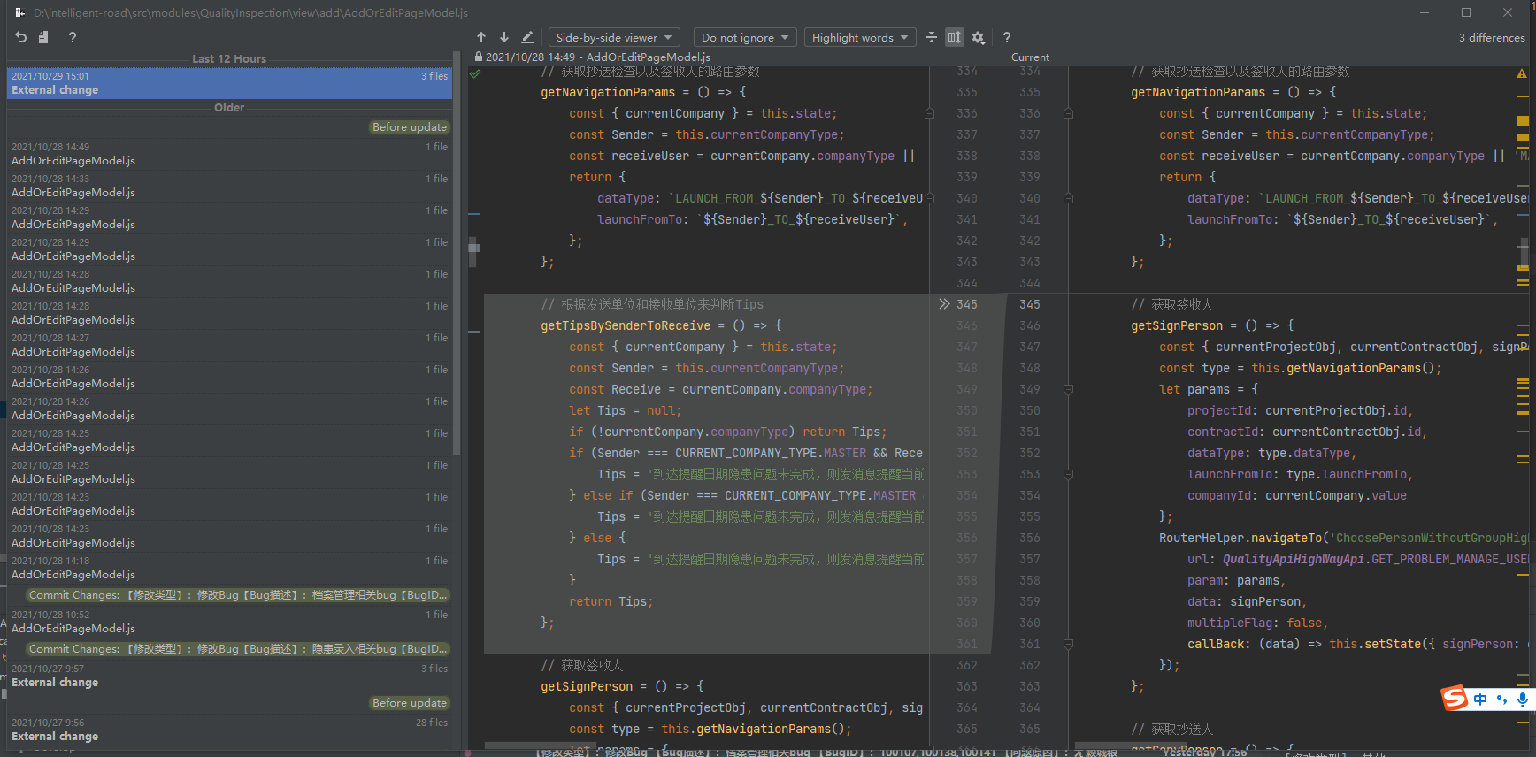Toggle the Chinese input mode 中 icon
This screenshot has width=1536, height=757.
tap(1480, 700)
